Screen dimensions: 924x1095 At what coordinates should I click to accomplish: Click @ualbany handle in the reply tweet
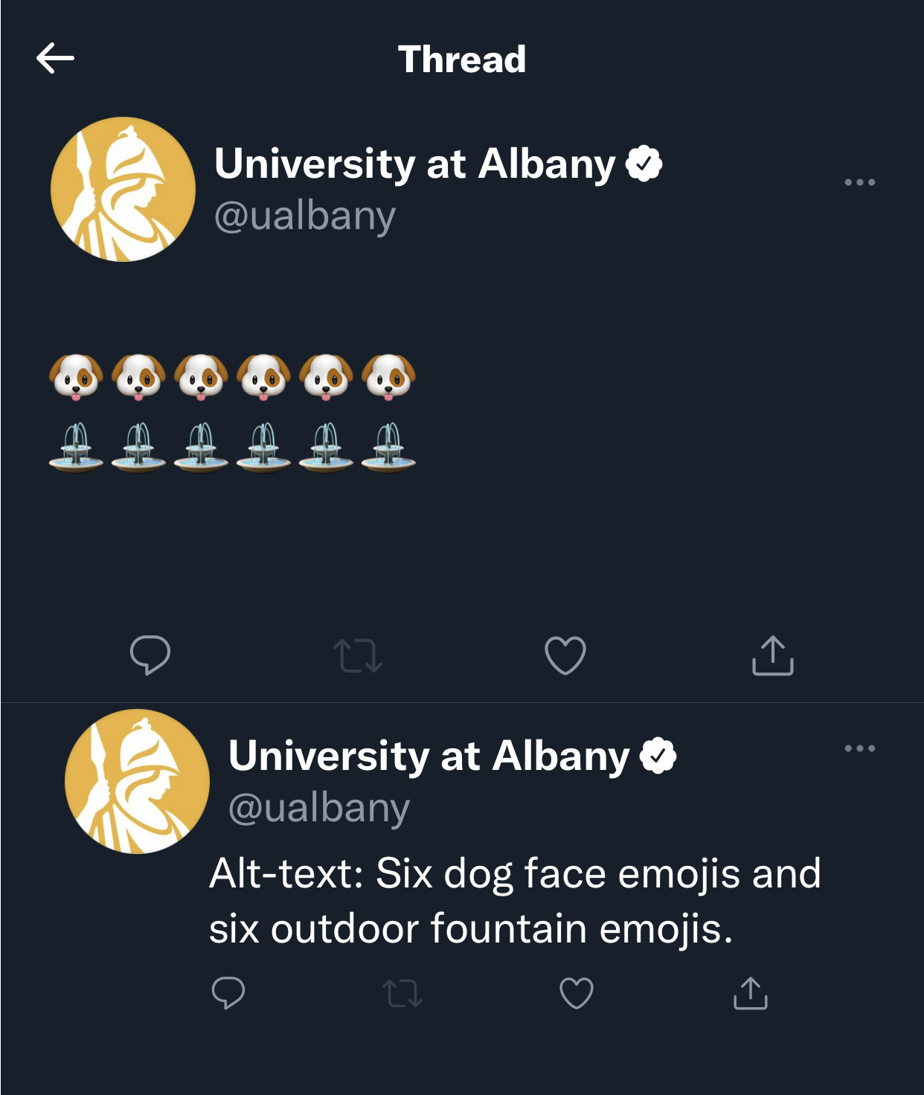(319, 809)
